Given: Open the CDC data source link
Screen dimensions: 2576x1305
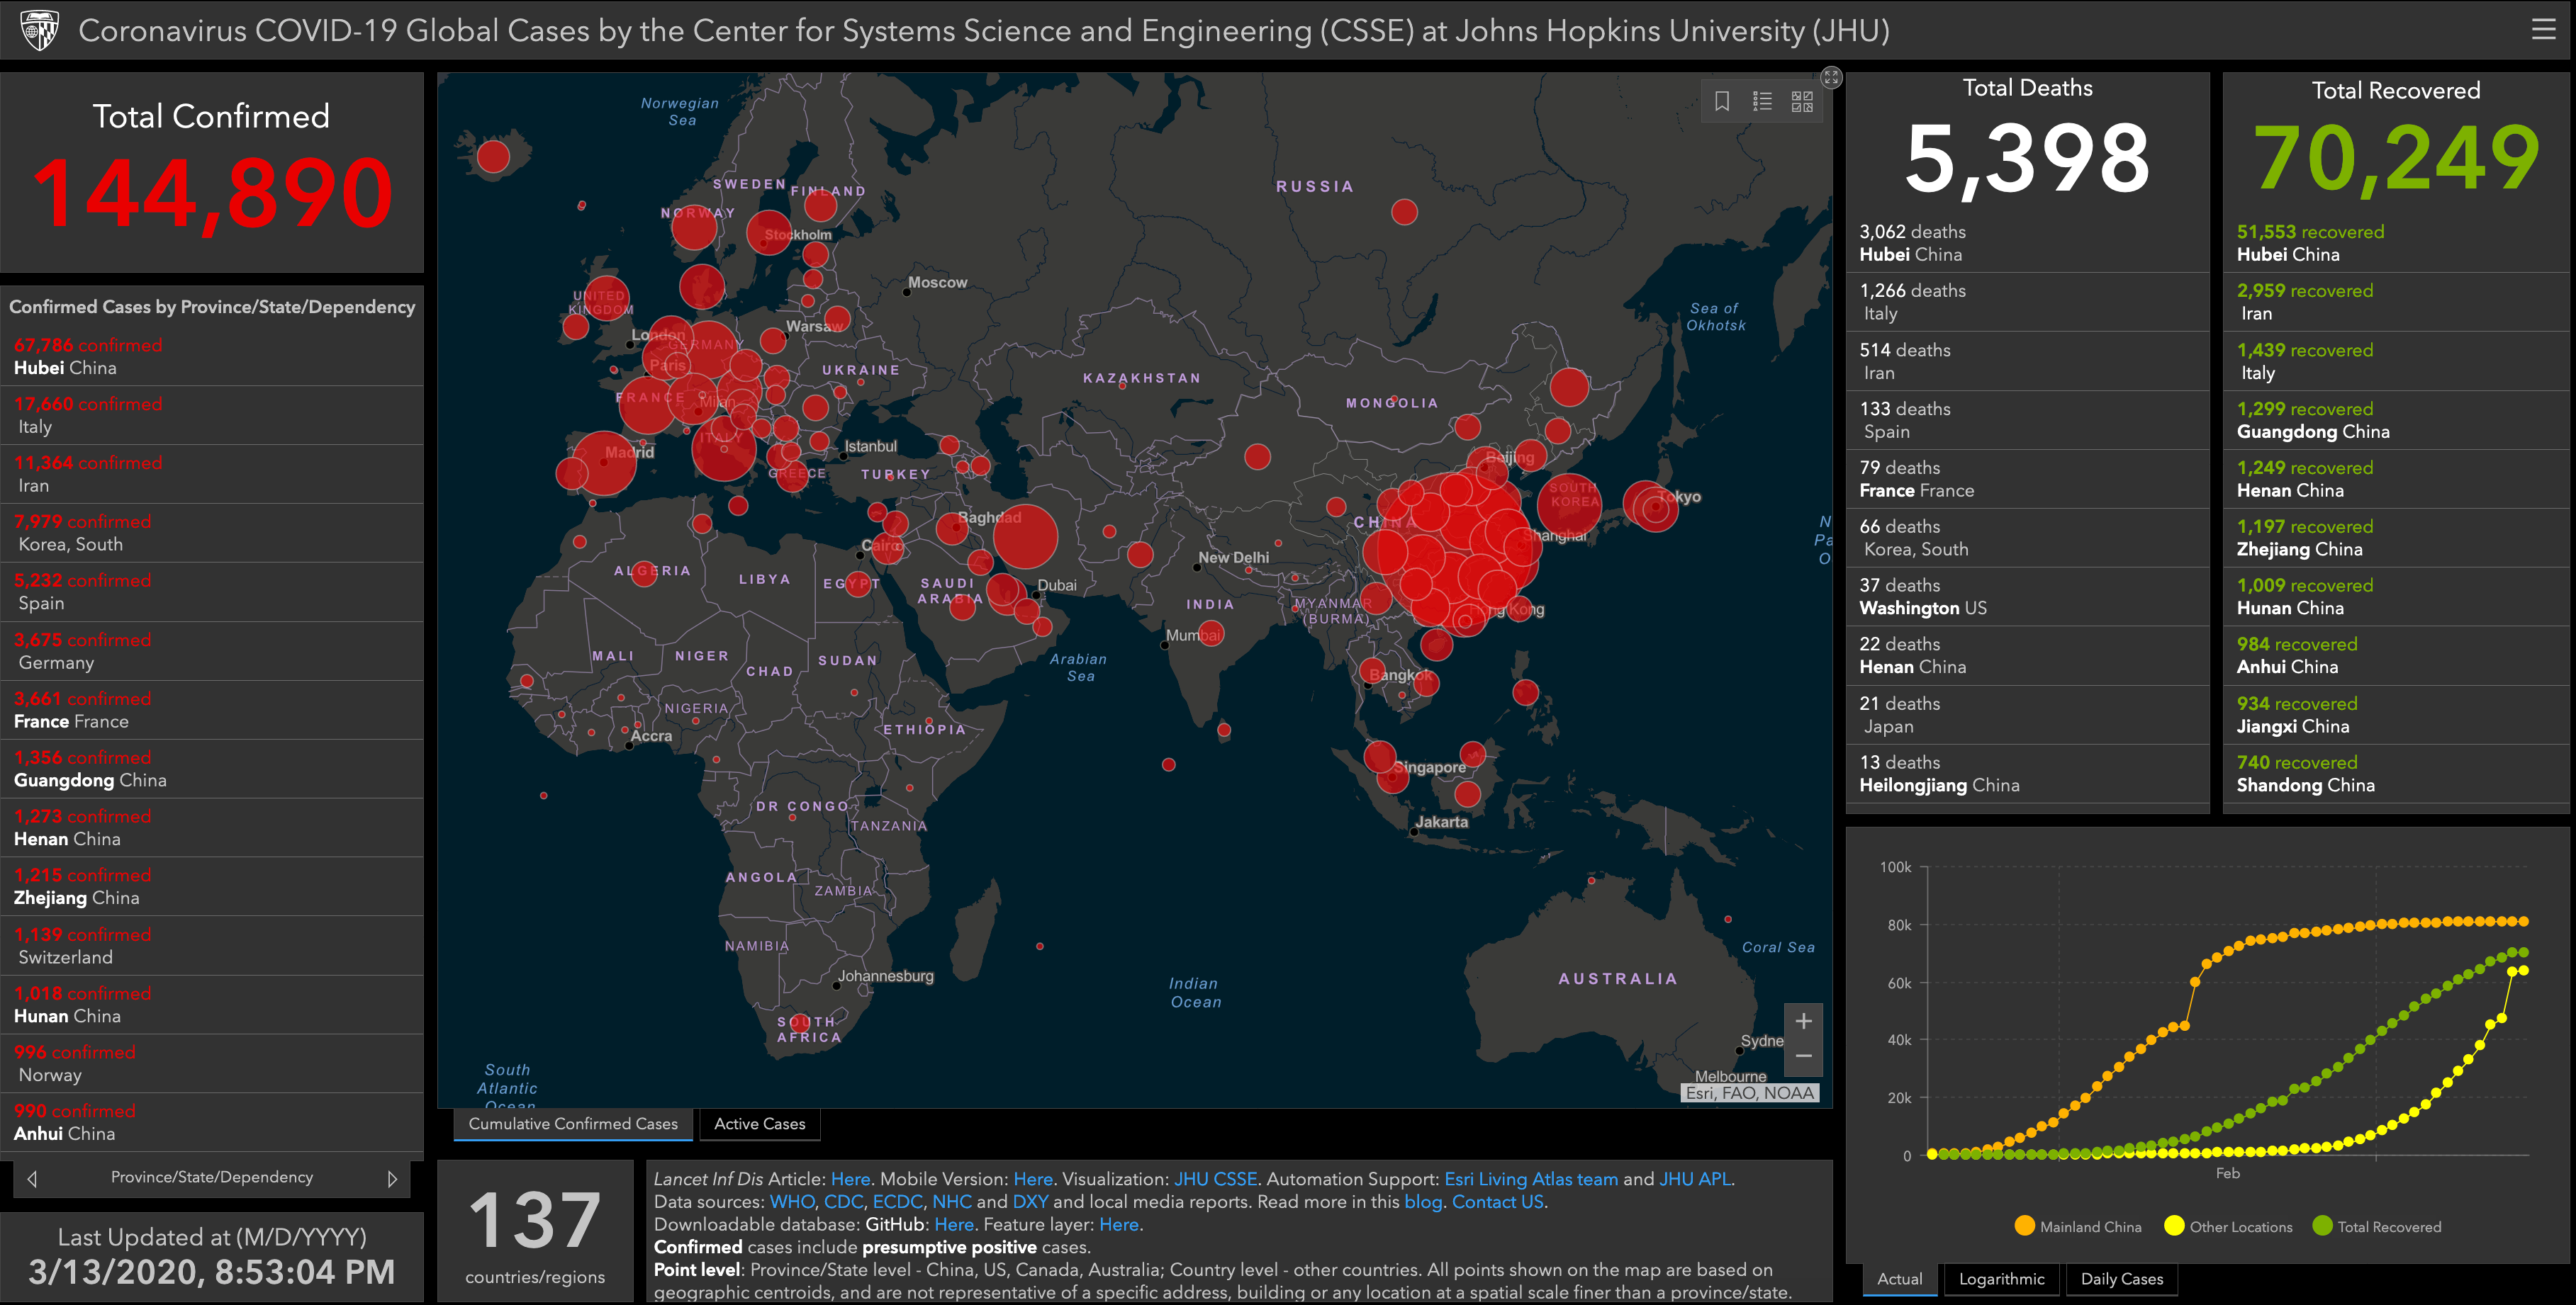Looking at the screenshot, I should coord(843,1202).
